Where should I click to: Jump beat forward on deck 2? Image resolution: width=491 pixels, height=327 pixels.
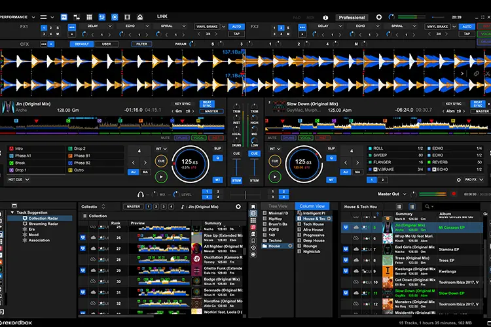click(x=357, y=162)
